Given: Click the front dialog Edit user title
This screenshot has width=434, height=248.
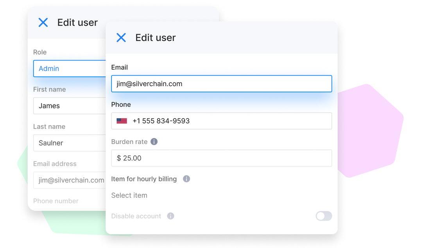Looking at the screenshot, I should click(x=156, y=37).
